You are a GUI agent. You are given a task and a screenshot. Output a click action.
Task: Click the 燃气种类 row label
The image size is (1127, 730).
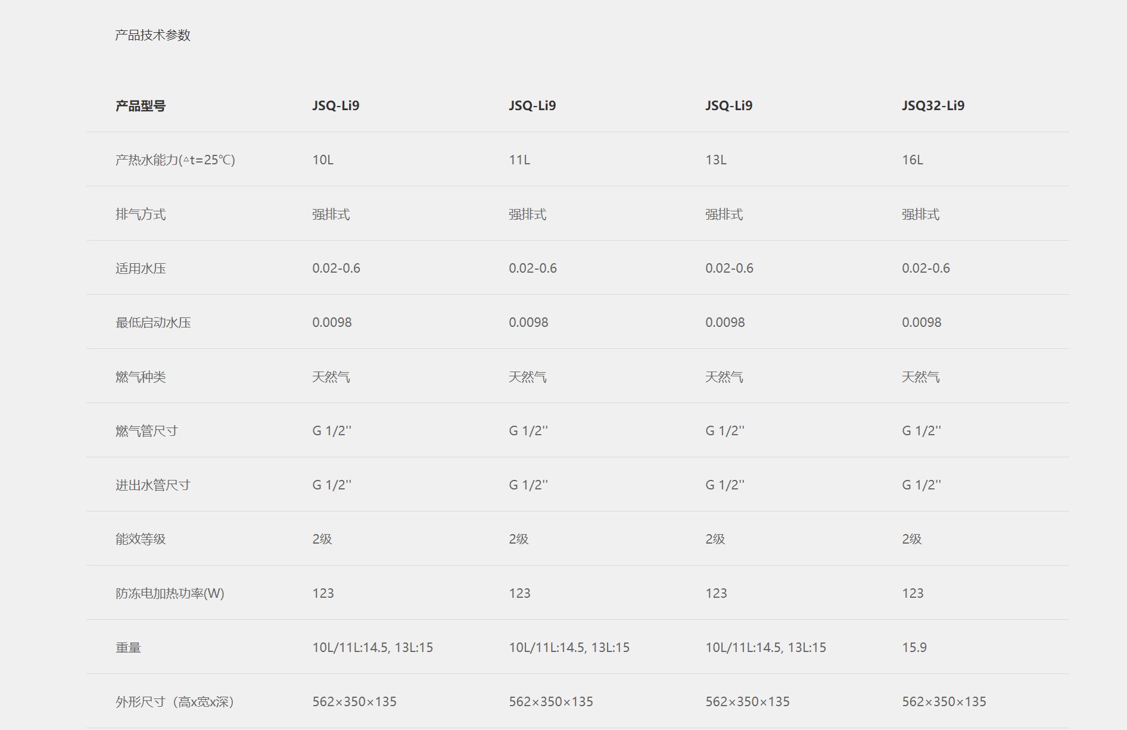point(141,377)
